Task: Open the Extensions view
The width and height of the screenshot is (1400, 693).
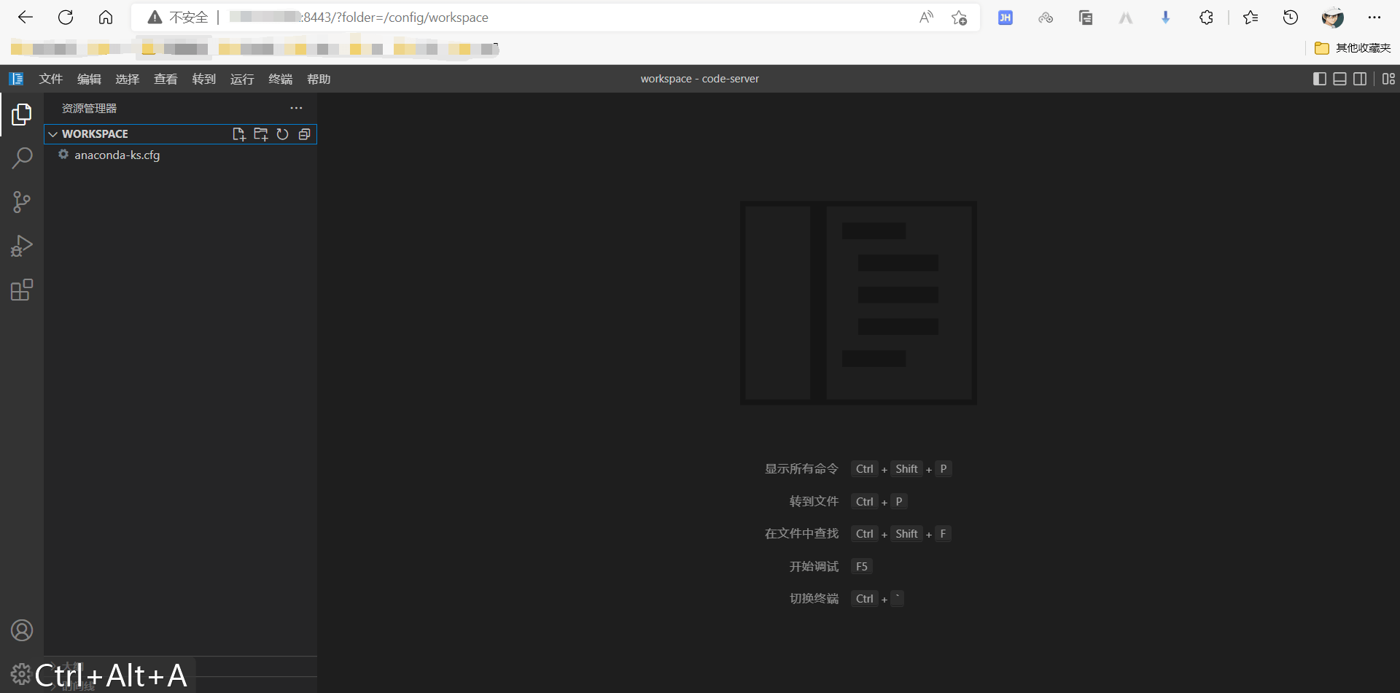Action: coord(22,290)
